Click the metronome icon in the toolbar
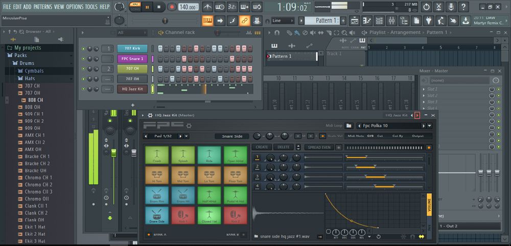The height and width of the screenshot is (246, 511). (x=207, y=7)
